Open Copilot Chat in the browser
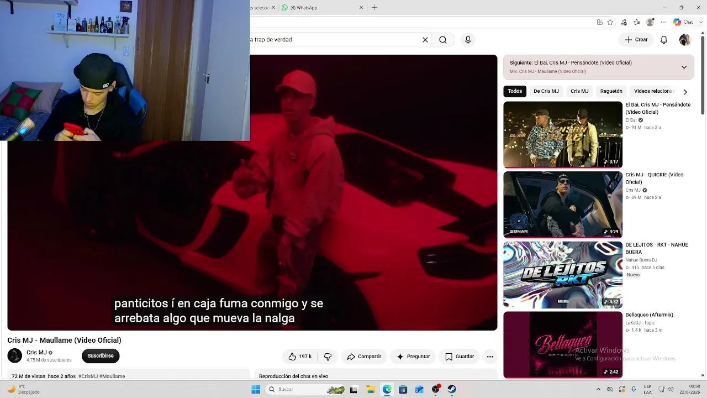The image size is (707, 398). (x=683, y=22)
